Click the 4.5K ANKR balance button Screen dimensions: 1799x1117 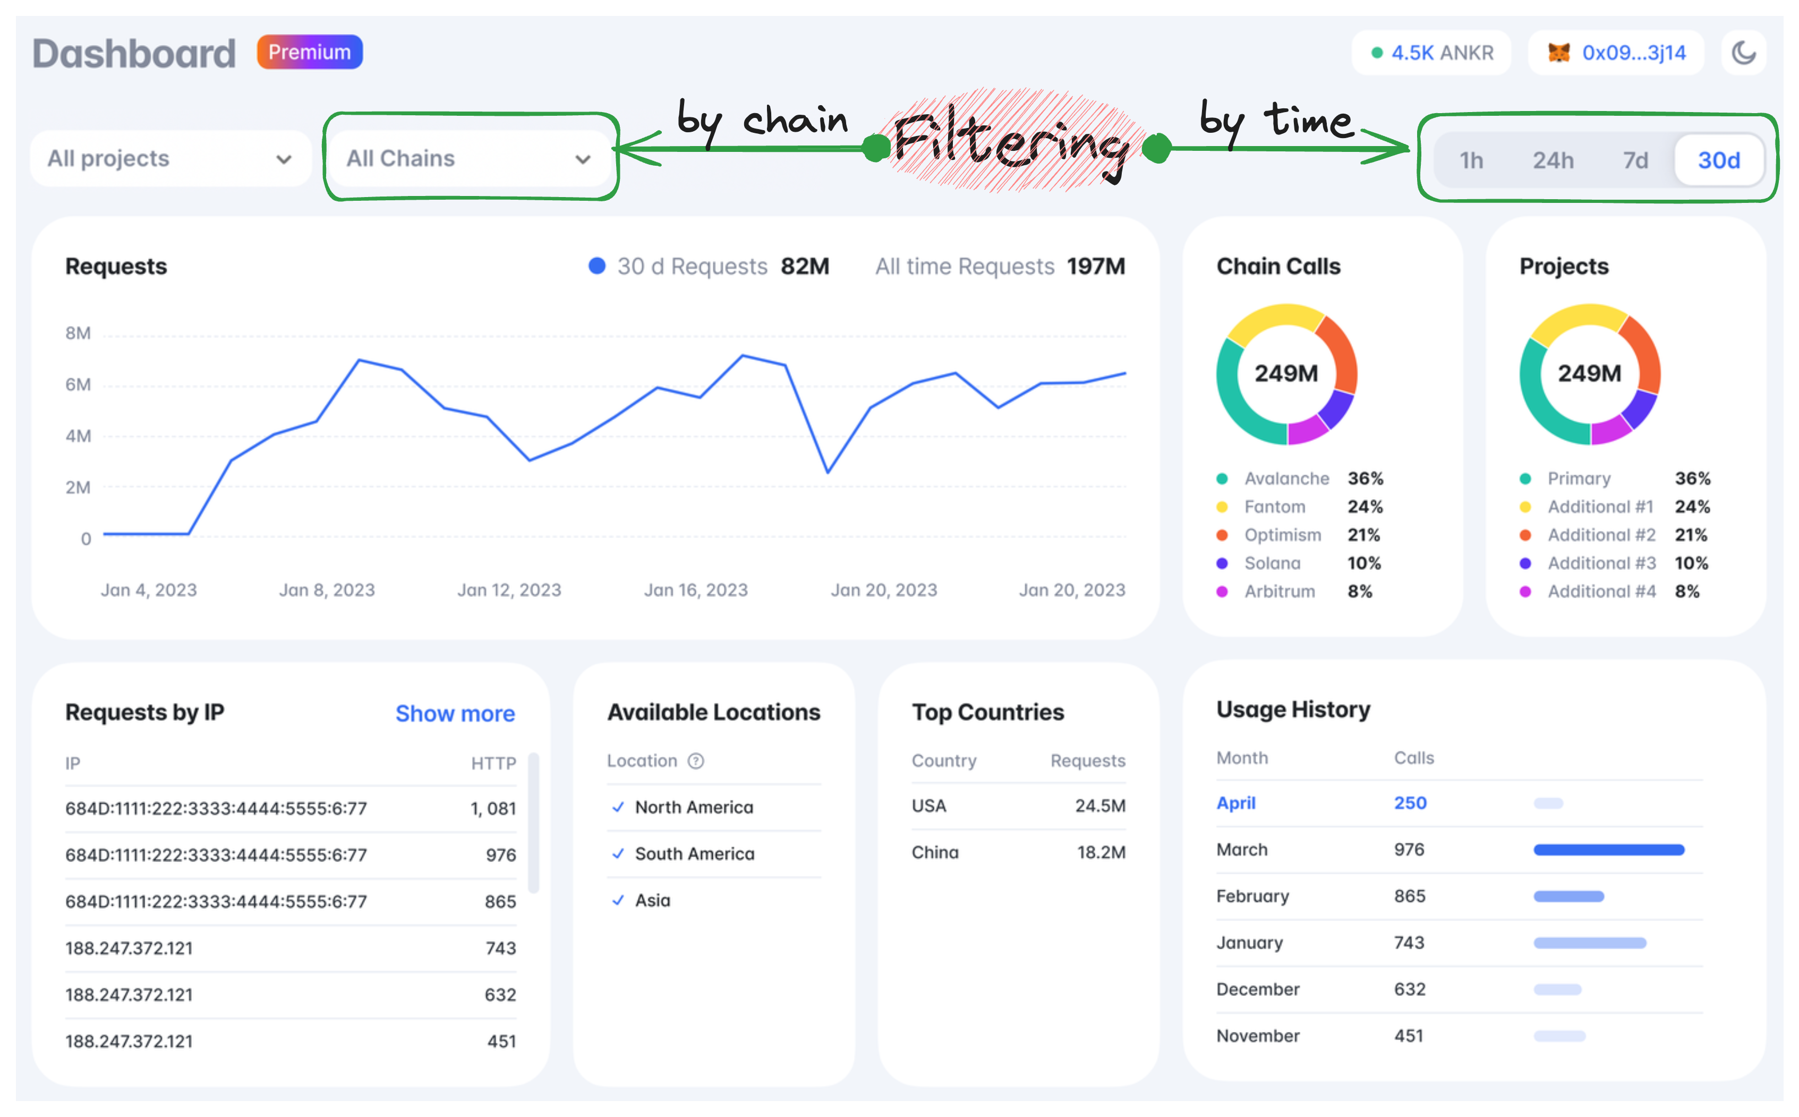pyautogui.click(x=1431, y=53)
